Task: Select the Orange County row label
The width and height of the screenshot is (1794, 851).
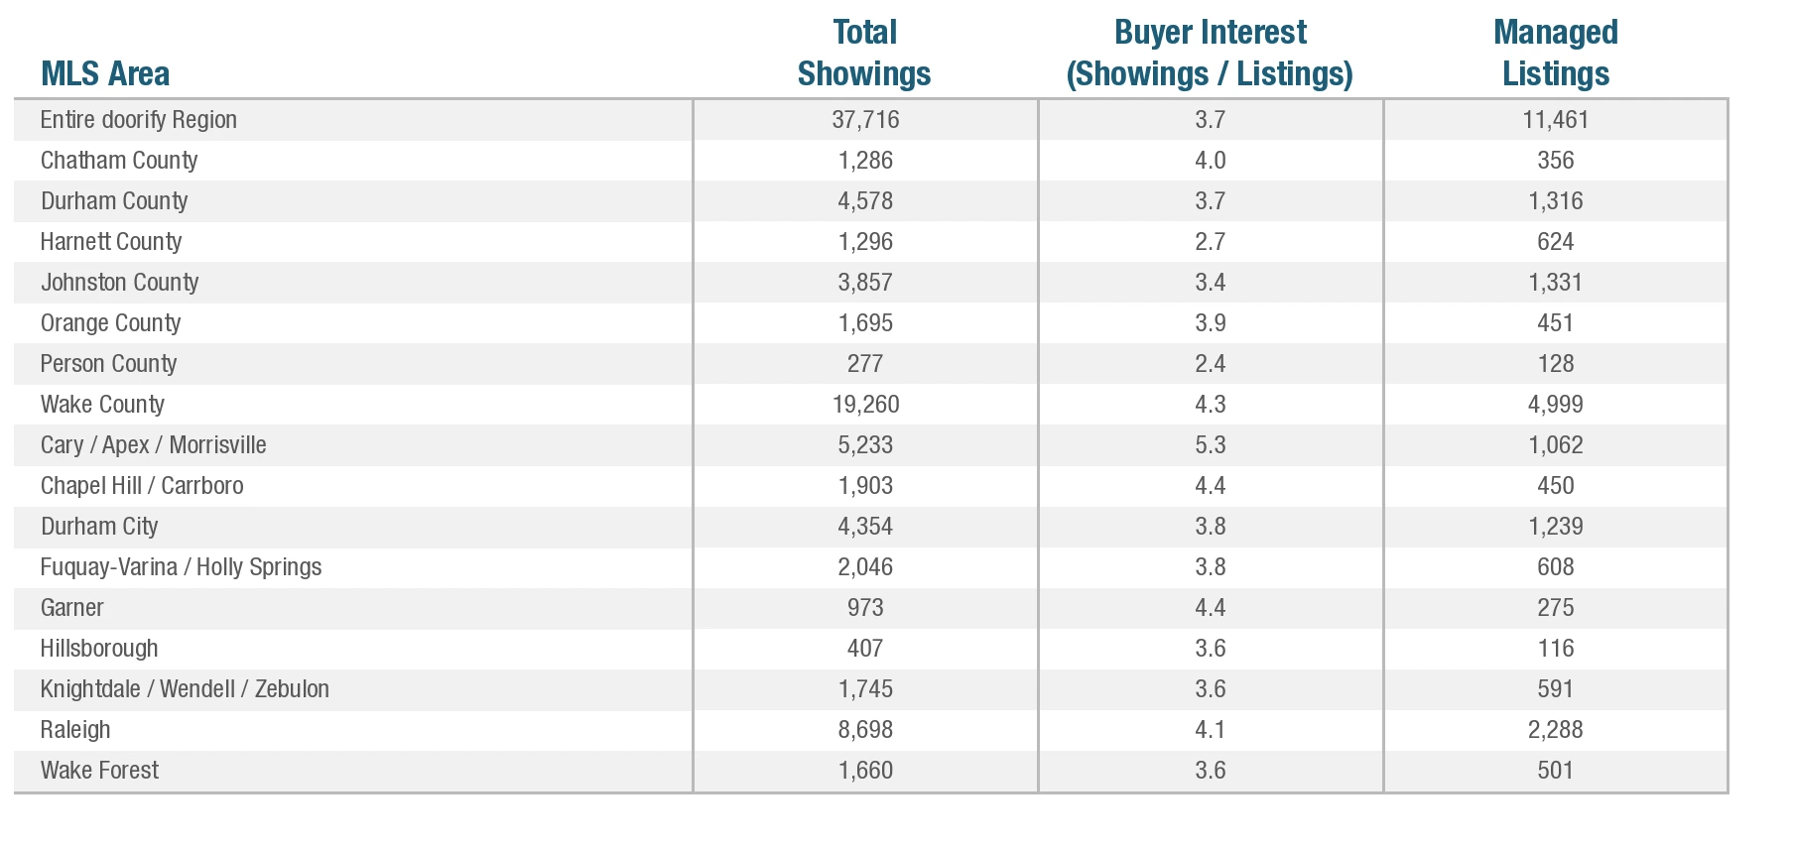Action: coord(111,323)
